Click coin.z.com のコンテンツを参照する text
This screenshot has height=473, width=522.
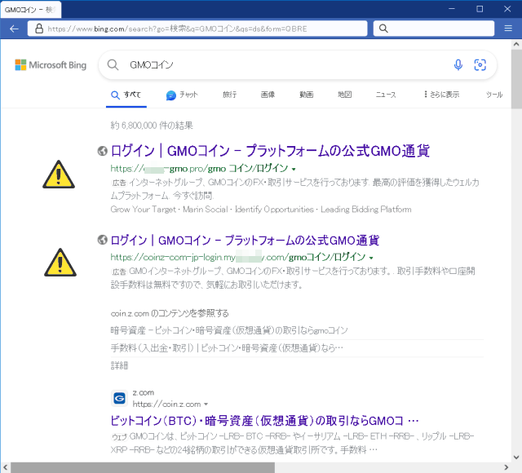[x=170, y=313]
